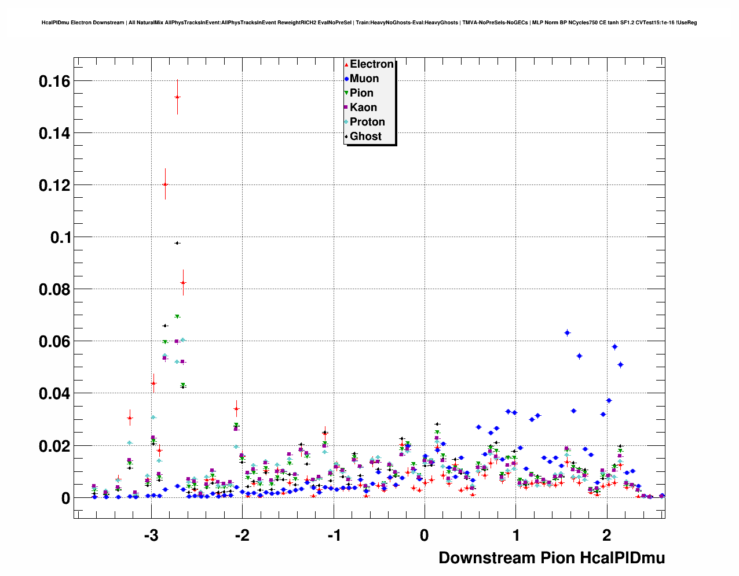
Task: Click the cyan Proton marker in legend
Action: coord(346,122)
